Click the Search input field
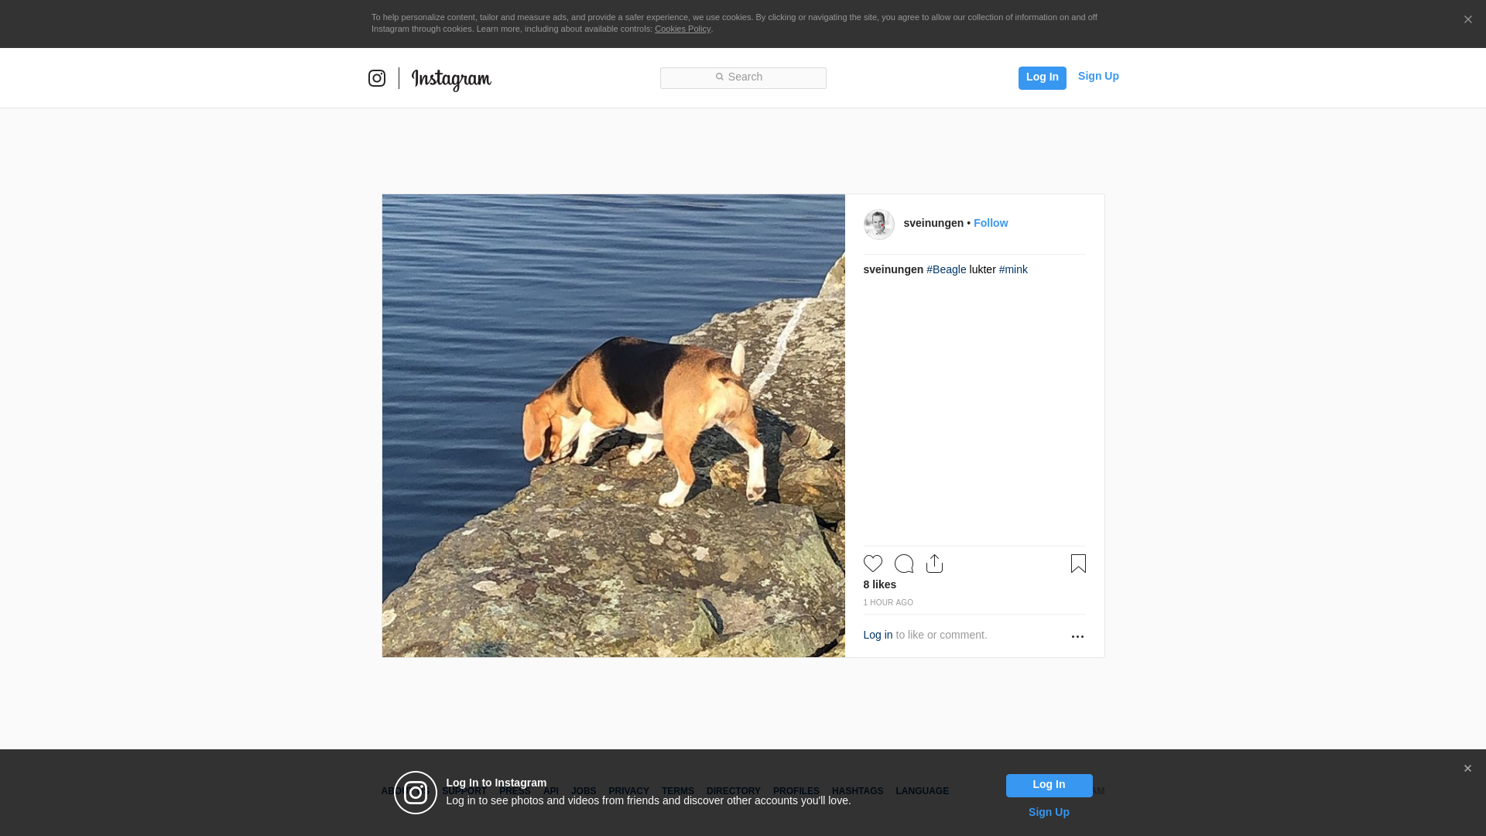 click(x=743, y=78)
